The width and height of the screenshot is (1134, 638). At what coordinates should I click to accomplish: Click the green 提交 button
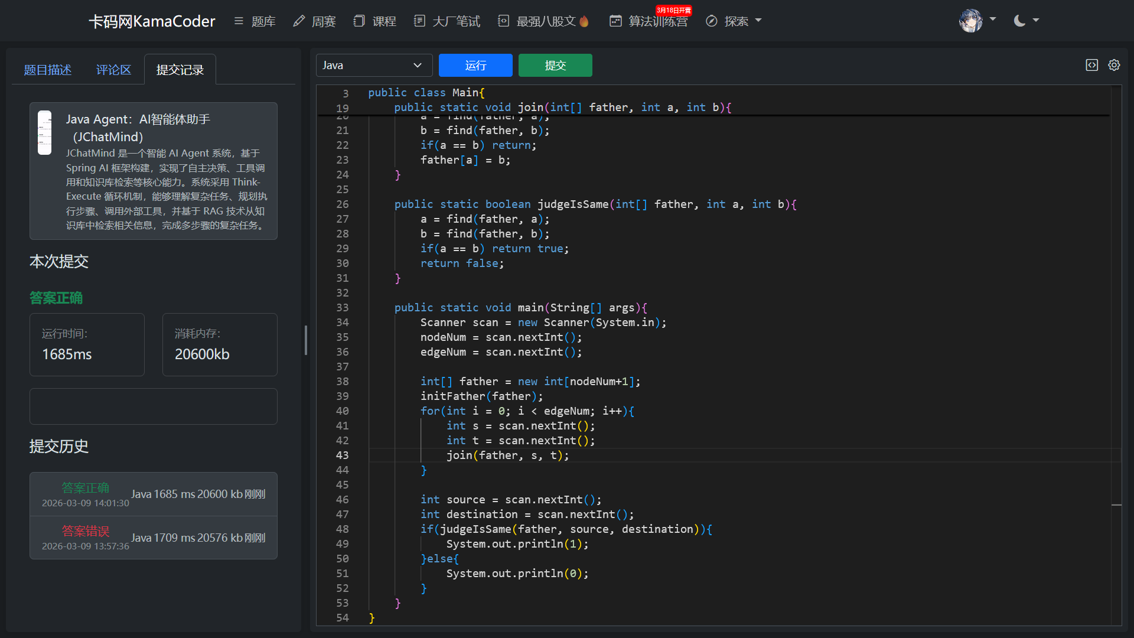555,65
